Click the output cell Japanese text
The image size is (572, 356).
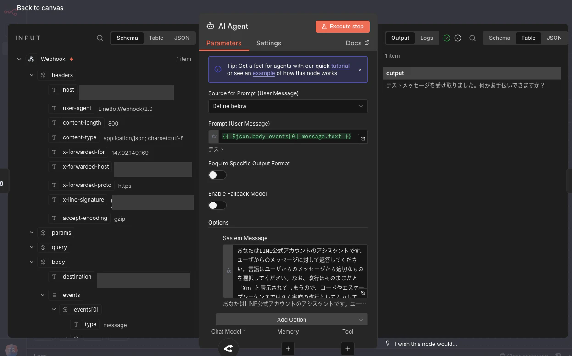pyautogui.click(x=465, y=85)
